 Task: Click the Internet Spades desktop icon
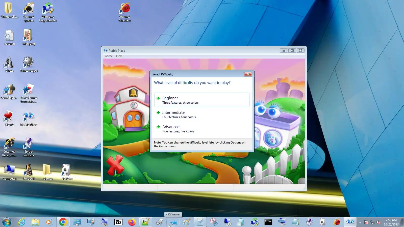coord(29,12)
